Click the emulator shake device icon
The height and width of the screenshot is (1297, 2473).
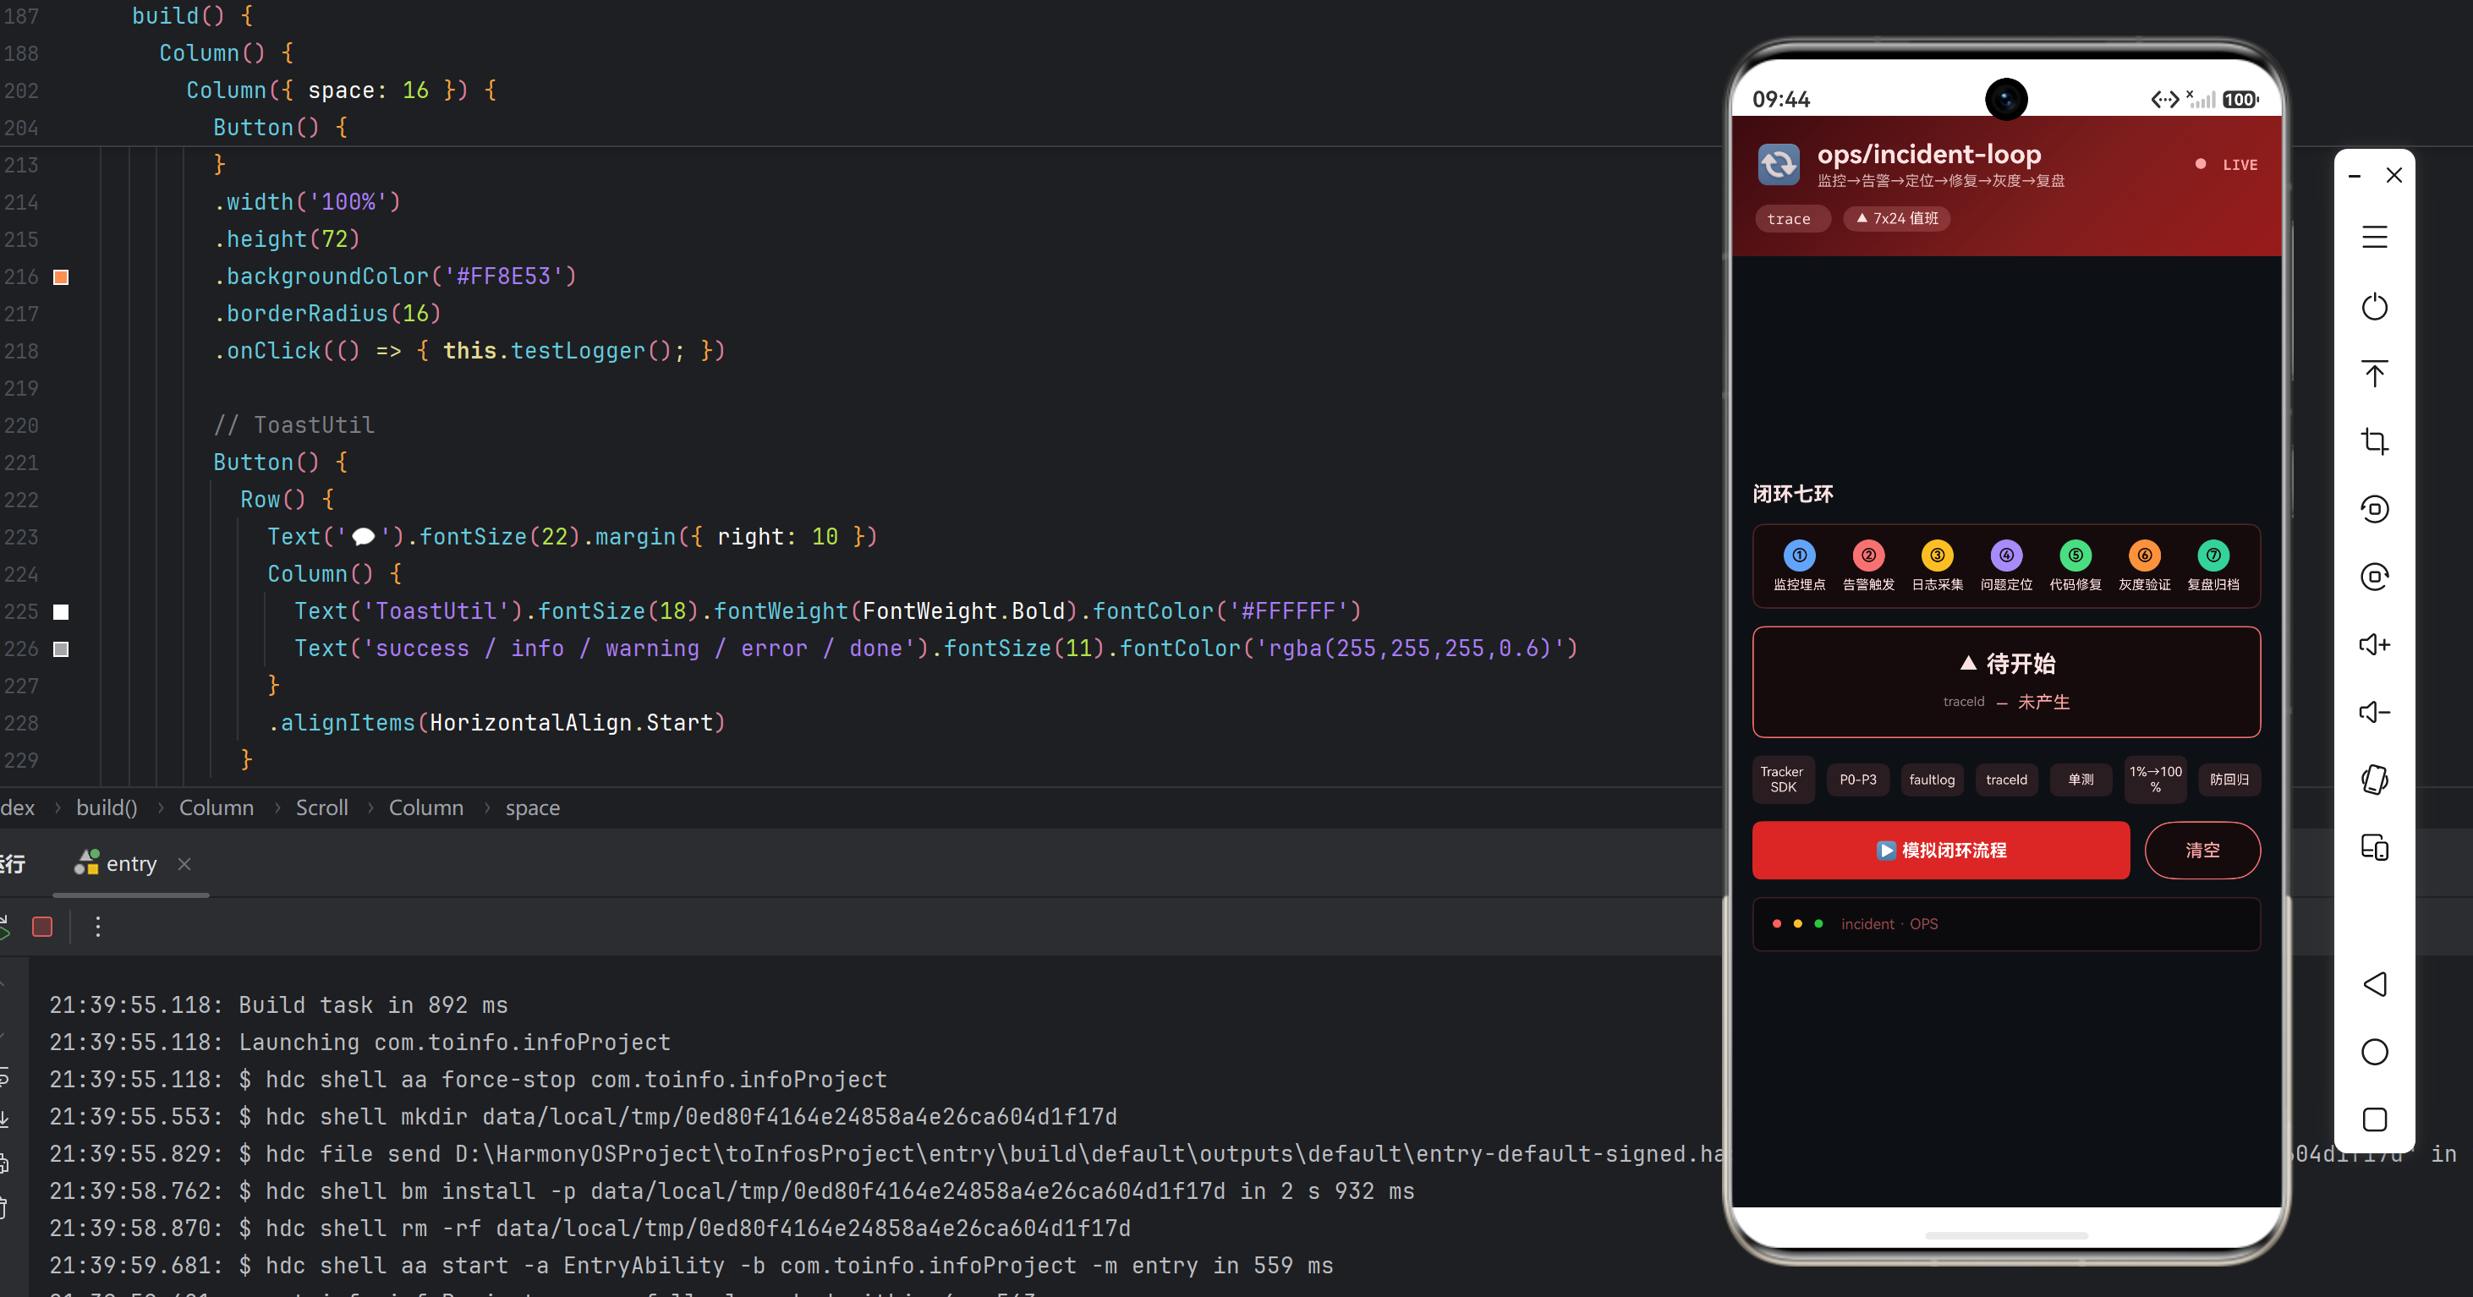[x=2374, y=779]
